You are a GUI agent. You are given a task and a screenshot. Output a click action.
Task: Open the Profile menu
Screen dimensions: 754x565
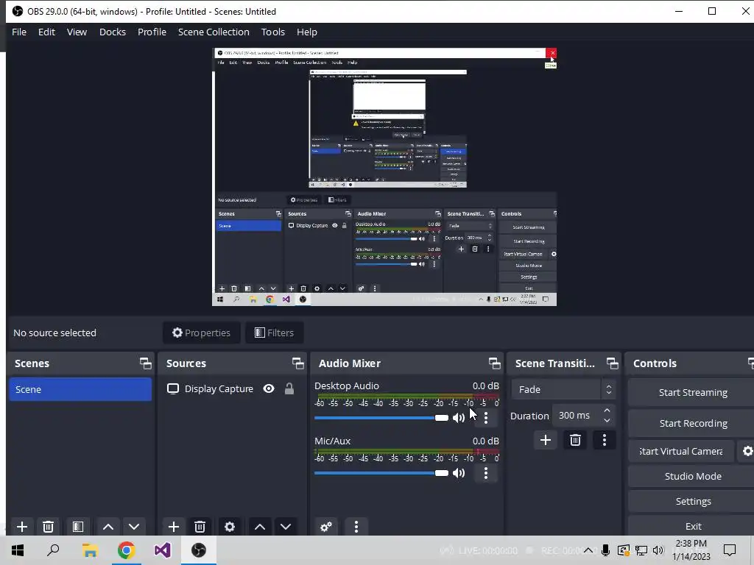[x=152, y=32]
